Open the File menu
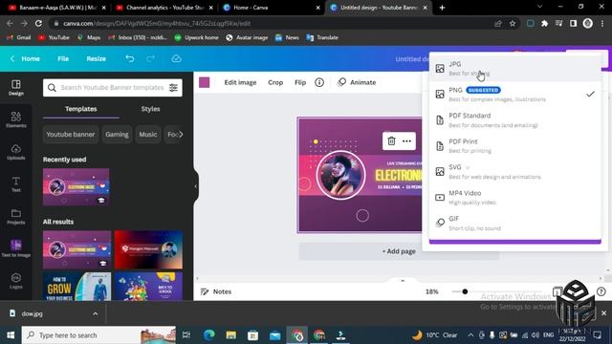 pos(63,58)
